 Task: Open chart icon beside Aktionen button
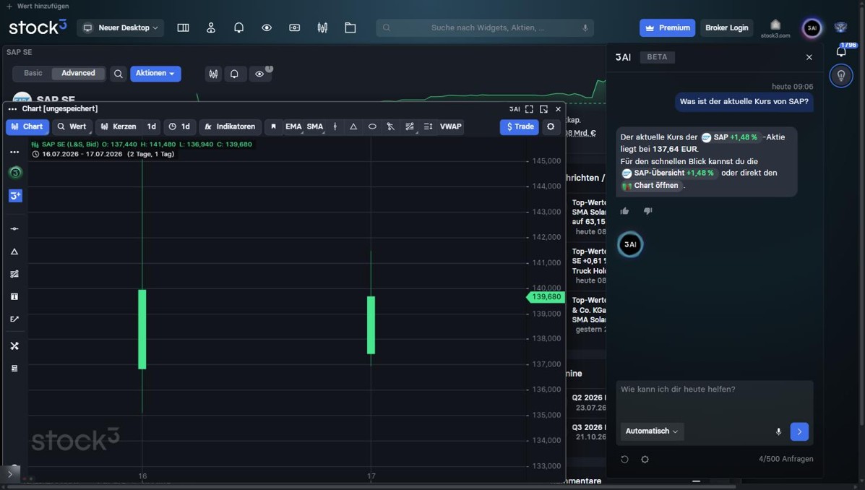pos(213,74)
